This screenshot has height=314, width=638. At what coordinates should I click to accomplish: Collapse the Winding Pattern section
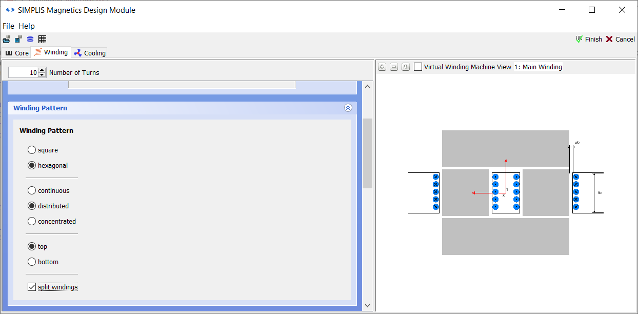(x=348, y=108)
